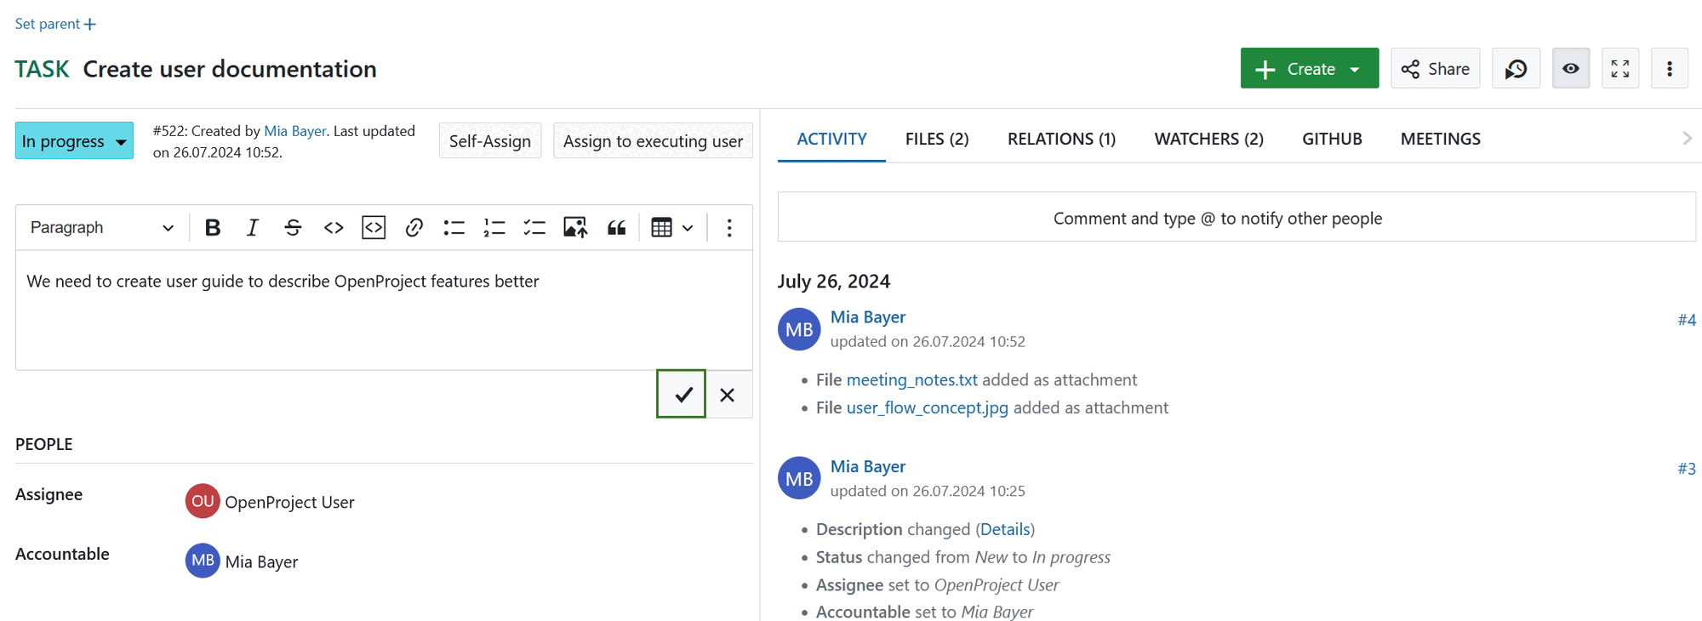Expand the Paragraph heading style dropdown
The height and width of the screenshot is (621, 1702).
[101, 228]
